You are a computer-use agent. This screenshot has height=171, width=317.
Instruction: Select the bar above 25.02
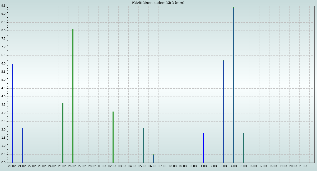click(x=63, y=133)
